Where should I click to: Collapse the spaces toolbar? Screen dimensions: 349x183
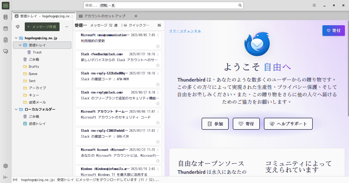(x=6, y=177)
